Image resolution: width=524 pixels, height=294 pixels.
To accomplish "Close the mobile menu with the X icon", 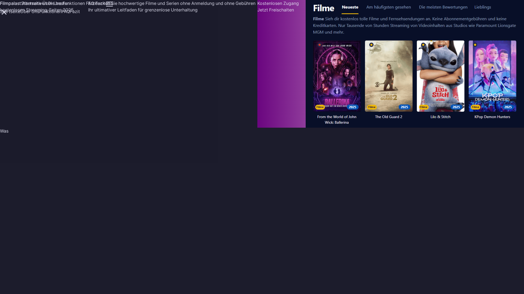I will coord(4,12).
